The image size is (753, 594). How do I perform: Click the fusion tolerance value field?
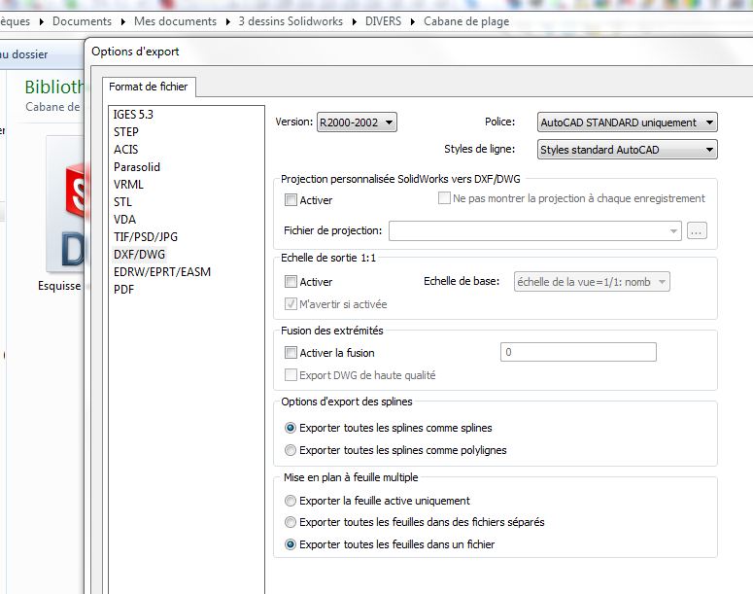tap(578, 352)
